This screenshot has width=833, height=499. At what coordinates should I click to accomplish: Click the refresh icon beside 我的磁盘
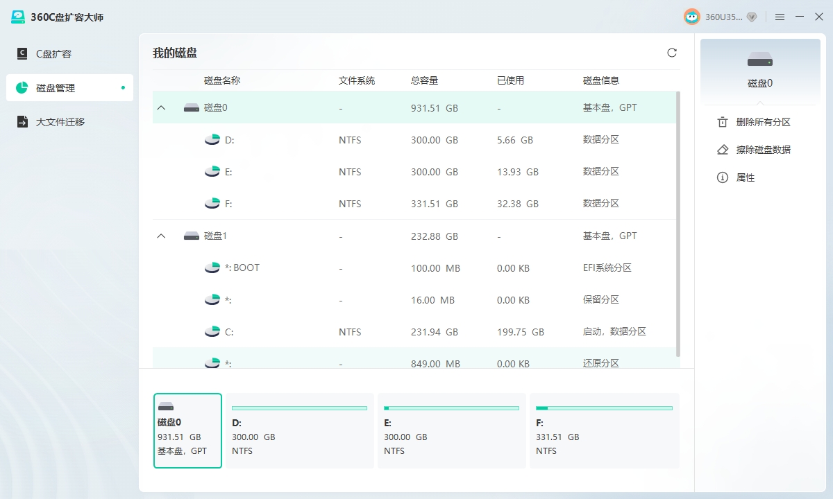pyautogui.click(x=671, y=53)
